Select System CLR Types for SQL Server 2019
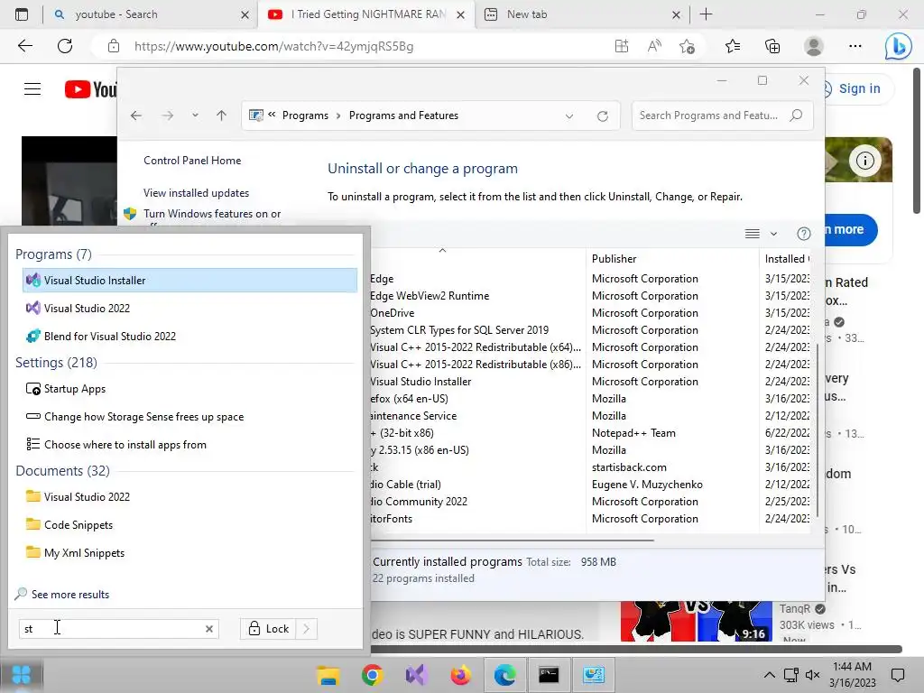 (589, 330)
